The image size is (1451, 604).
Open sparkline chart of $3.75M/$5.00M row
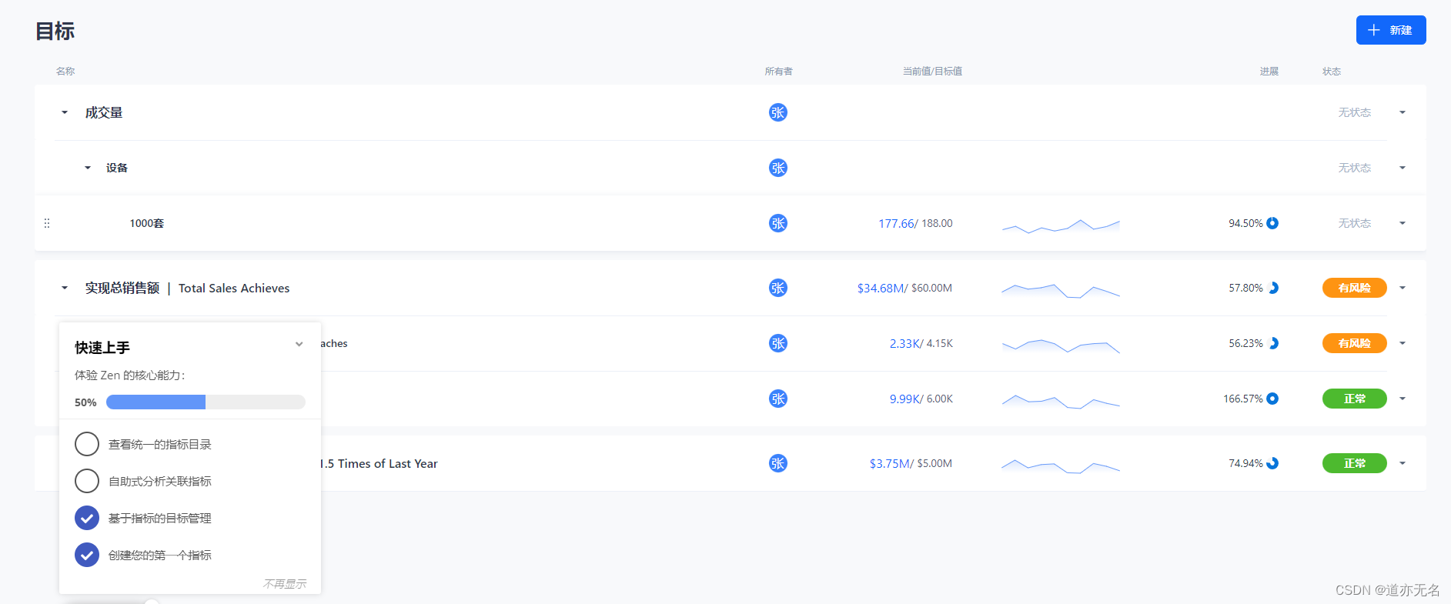(x=1061, y=466)
